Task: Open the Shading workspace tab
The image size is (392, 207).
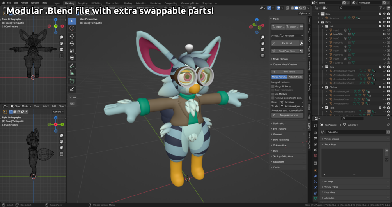Action: [128, 3]
